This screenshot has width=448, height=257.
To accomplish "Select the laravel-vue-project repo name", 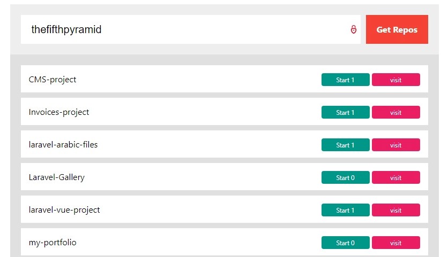I will point(64,210).
